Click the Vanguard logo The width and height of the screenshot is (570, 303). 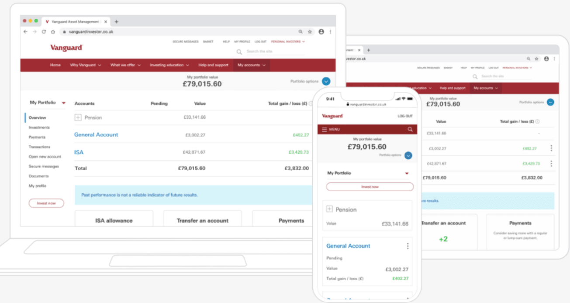[x=66, y=48]
